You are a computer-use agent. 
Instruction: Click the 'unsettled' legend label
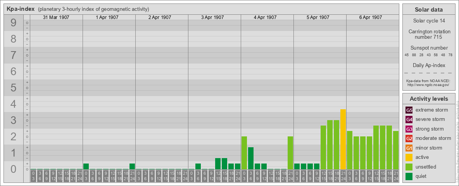point(426,167)
